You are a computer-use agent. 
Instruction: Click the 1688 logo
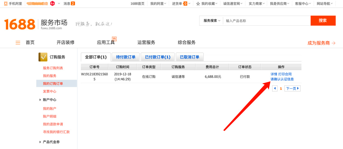(x=20, y=24)
